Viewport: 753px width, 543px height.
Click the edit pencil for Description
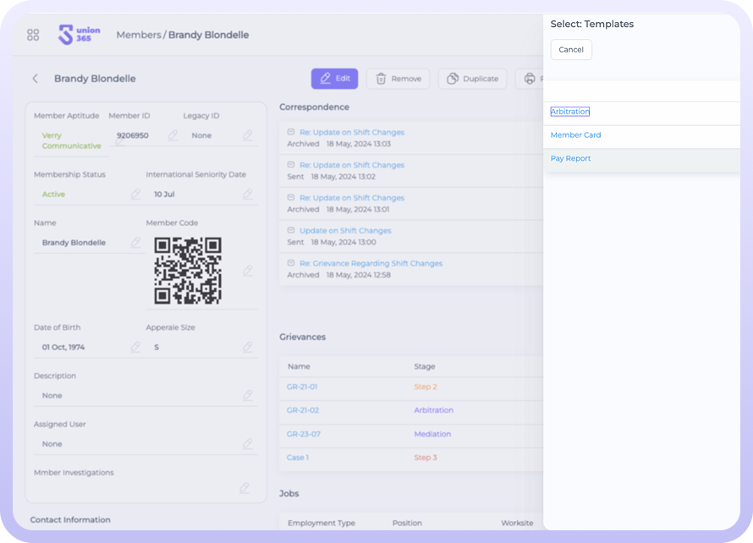(248, 396)
